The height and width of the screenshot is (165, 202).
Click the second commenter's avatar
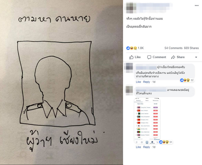pyautogui.click(x=129, y=91)
